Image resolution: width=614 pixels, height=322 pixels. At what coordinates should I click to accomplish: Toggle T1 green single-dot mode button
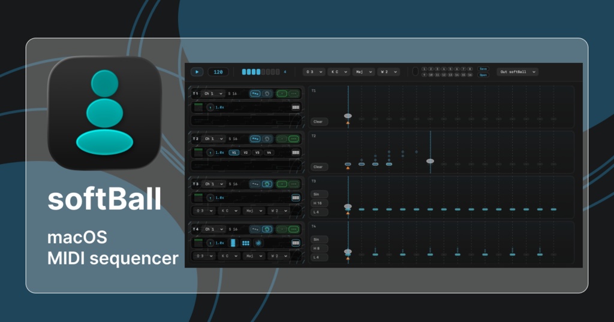[282, 94]
